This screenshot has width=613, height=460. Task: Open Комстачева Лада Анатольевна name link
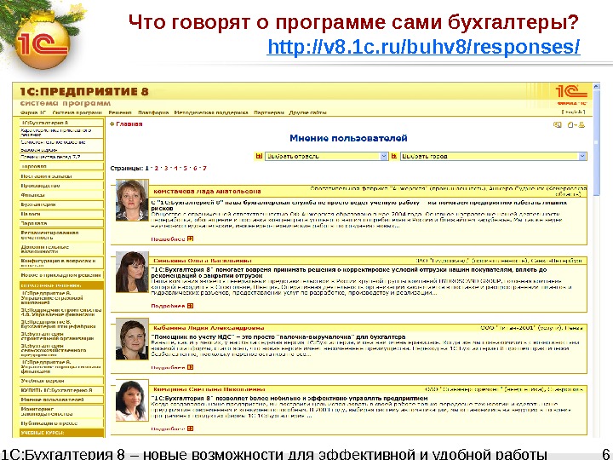coord(207,192)
